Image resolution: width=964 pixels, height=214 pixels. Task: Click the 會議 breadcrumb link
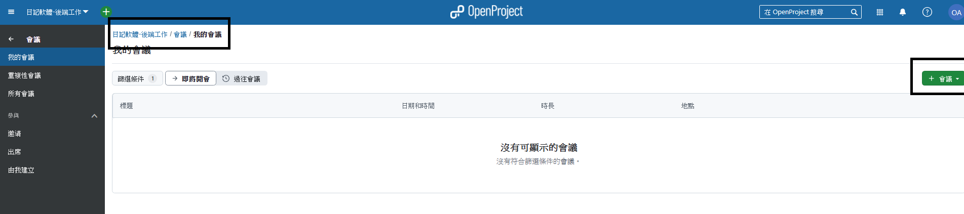180,34
